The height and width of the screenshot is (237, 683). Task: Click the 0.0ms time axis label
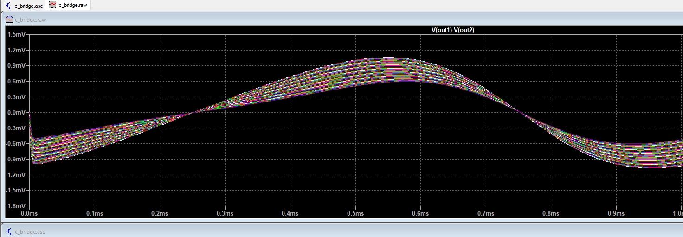(x=29, y=214)
